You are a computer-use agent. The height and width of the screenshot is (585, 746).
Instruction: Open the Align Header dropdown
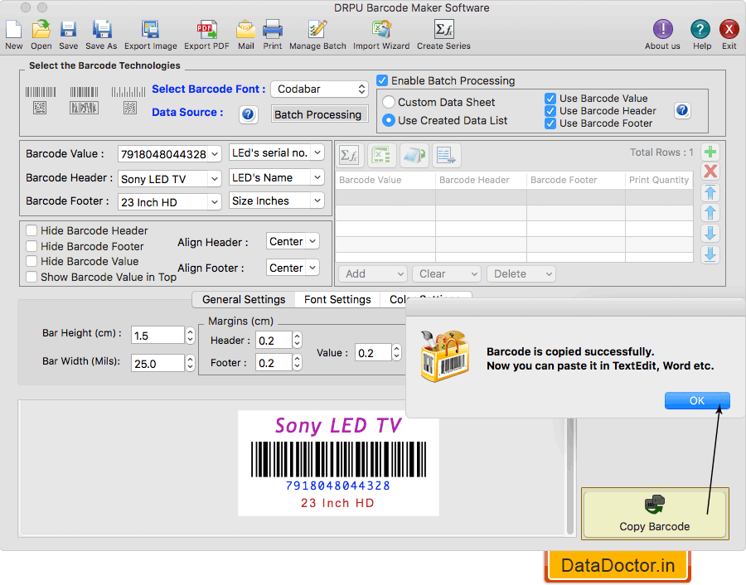click(292, 240)
